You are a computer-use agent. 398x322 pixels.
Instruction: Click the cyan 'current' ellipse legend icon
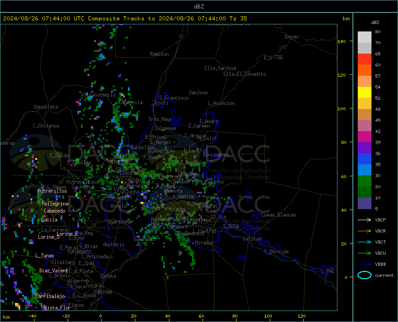coord(364,275)
